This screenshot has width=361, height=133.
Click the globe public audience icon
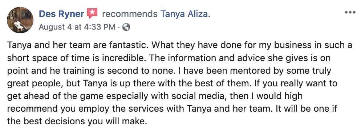click(126, 27)
